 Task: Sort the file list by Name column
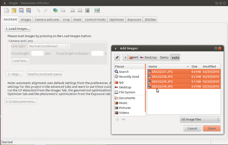point(168,66)
